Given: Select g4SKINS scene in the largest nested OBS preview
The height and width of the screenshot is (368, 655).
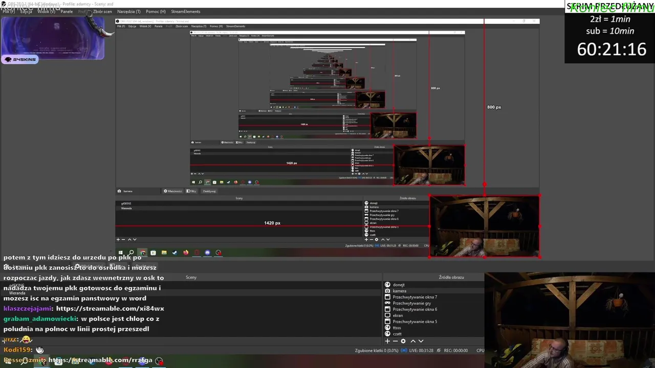Looking at the screenshot, I should [x=126, y=203].
